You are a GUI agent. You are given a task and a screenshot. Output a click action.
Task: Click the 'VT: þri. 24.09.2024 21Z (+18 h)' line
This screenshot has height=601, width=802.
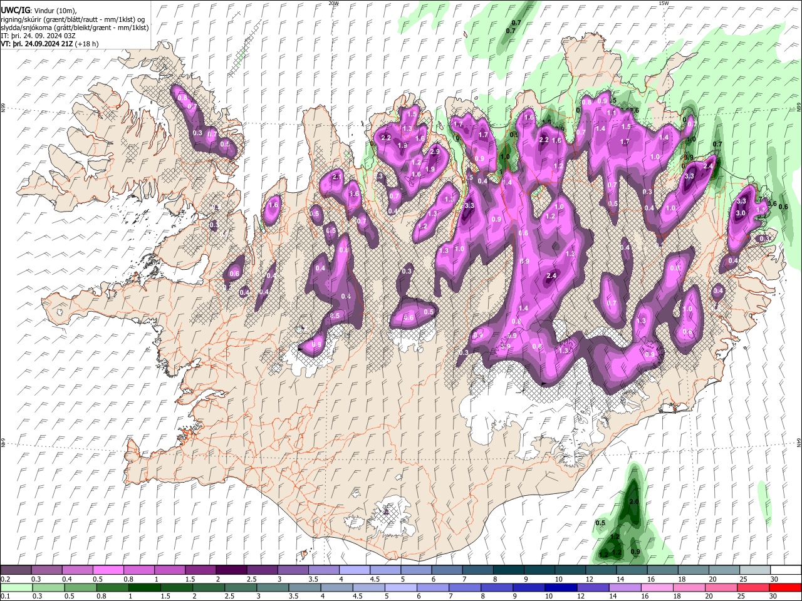click(x=49, y=44)
